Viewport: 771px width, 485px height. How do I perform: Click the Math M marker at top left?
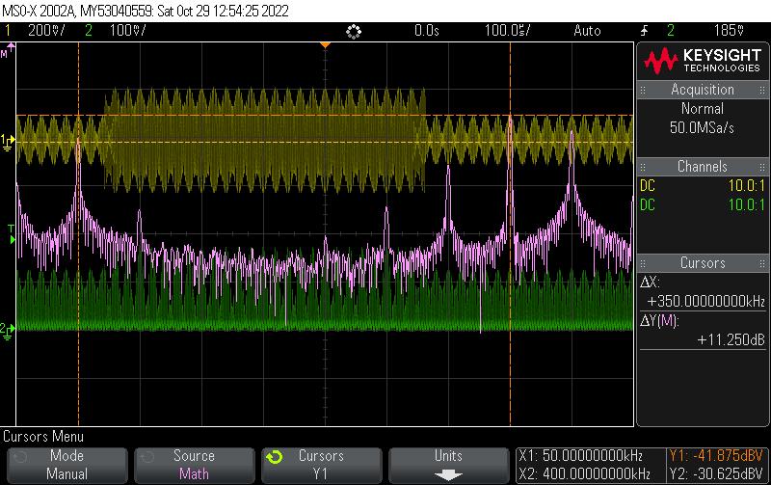point(8,50)
